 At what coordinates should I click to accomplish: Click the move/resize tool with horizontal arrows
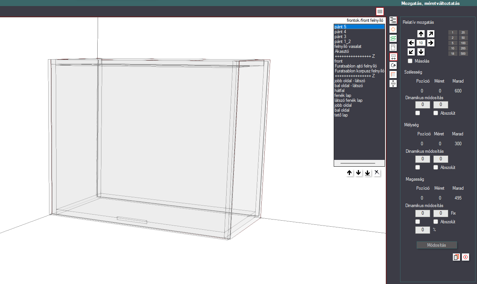pyautogui.click(x=393, y=57)
